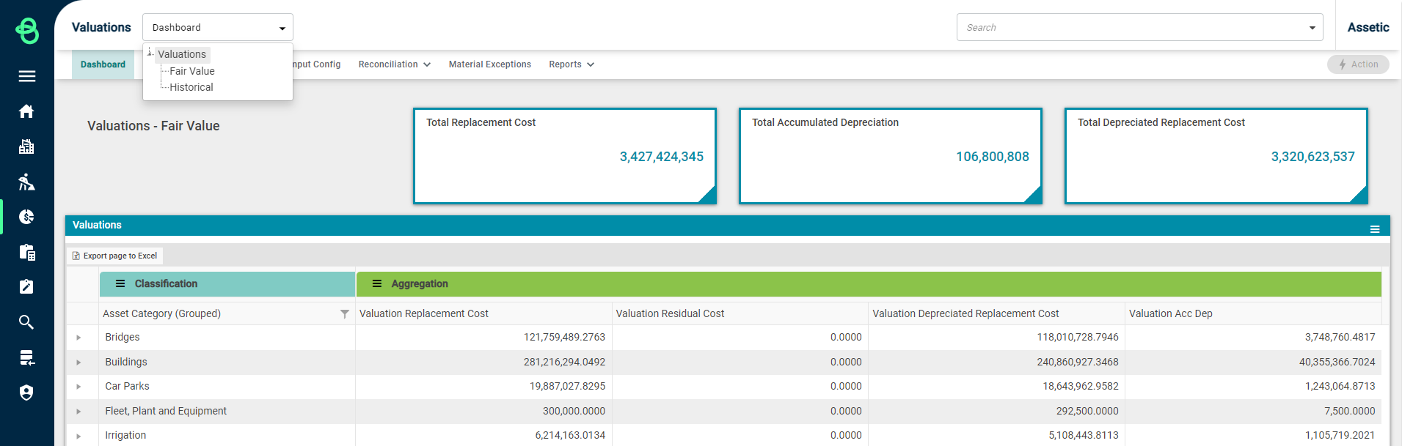This screenshot has width=1402, height=446.
Task: Expand the Bridges row
Action: tap(79, 338)
